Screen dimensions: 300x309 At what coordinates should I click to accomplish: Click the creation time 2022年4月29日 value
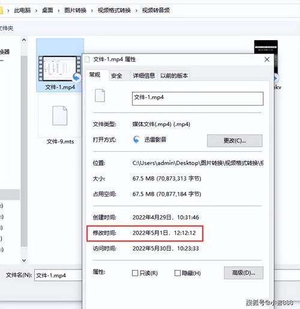[x=166, y=217]
